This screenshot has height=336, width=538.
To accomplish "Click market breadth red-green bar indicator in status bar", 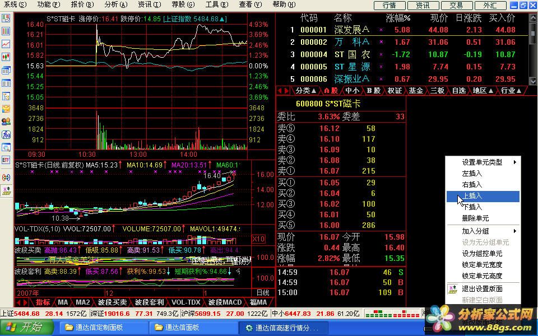I will tap(393, 313).
